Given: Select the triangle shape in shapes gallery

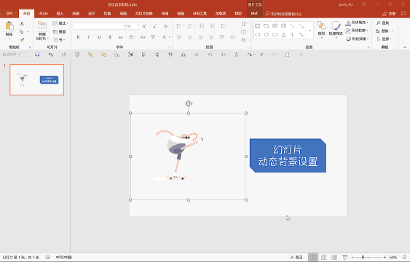Looking at the screenshot, I should (284, 34).
